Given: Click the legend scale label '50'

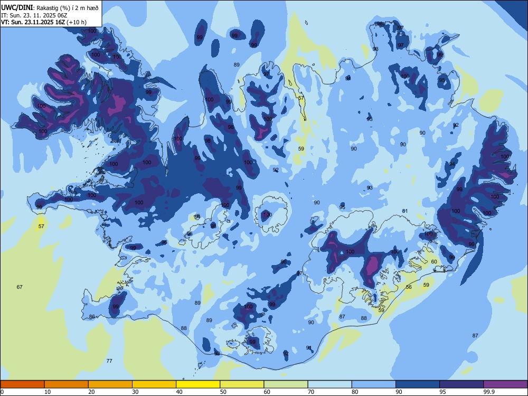Looking at the screenshot, I should [223, 392].
